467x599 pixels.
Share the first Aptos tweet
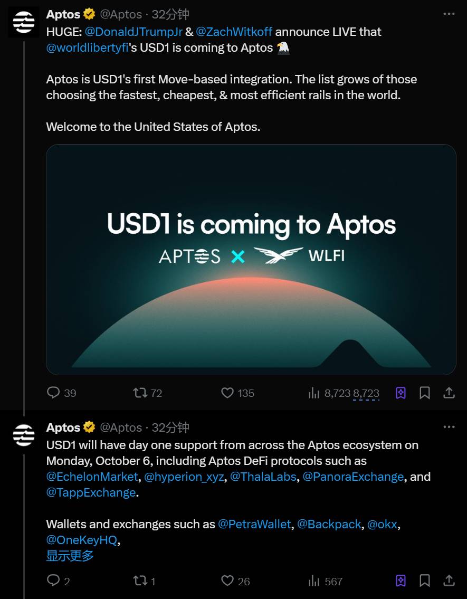449,393
